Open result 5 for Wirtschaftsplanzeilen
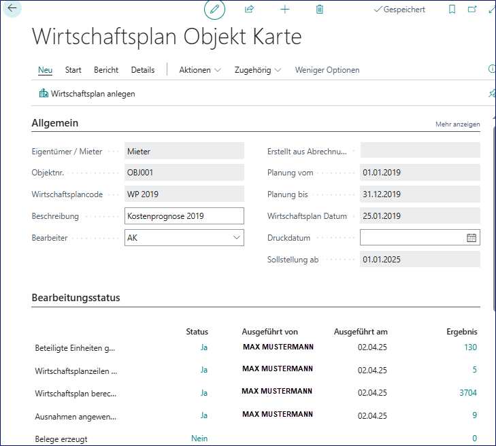496x446 pixels. pos(474,370)
